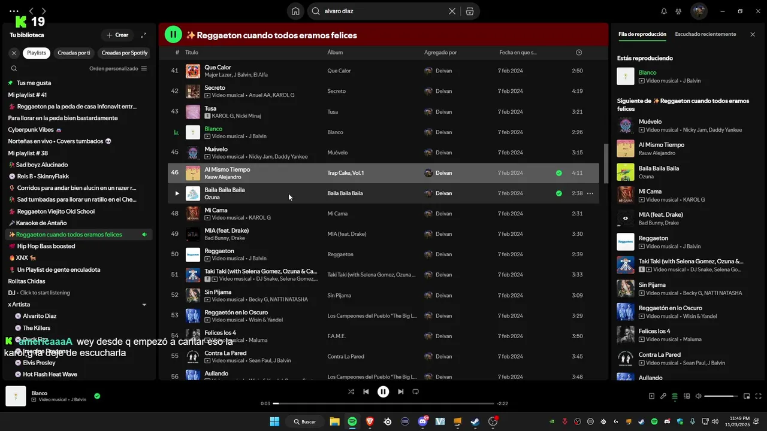Toggle the queue icon in player bar

coord(675,396)
